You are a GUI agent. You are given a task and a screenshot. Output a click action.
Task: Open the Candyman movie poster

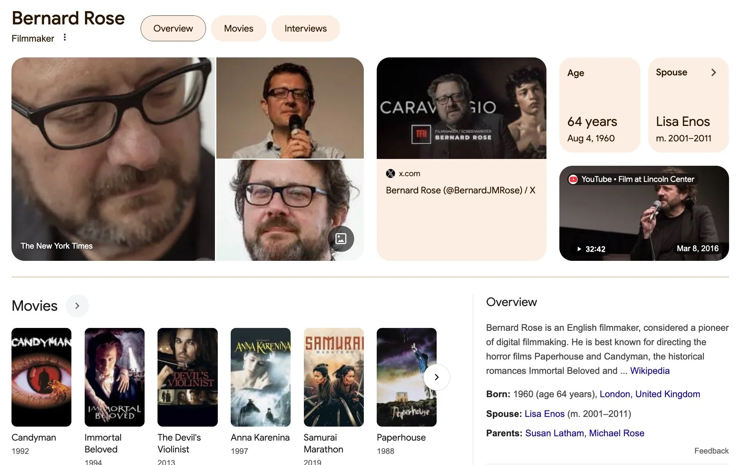click(x=41, y=377)
